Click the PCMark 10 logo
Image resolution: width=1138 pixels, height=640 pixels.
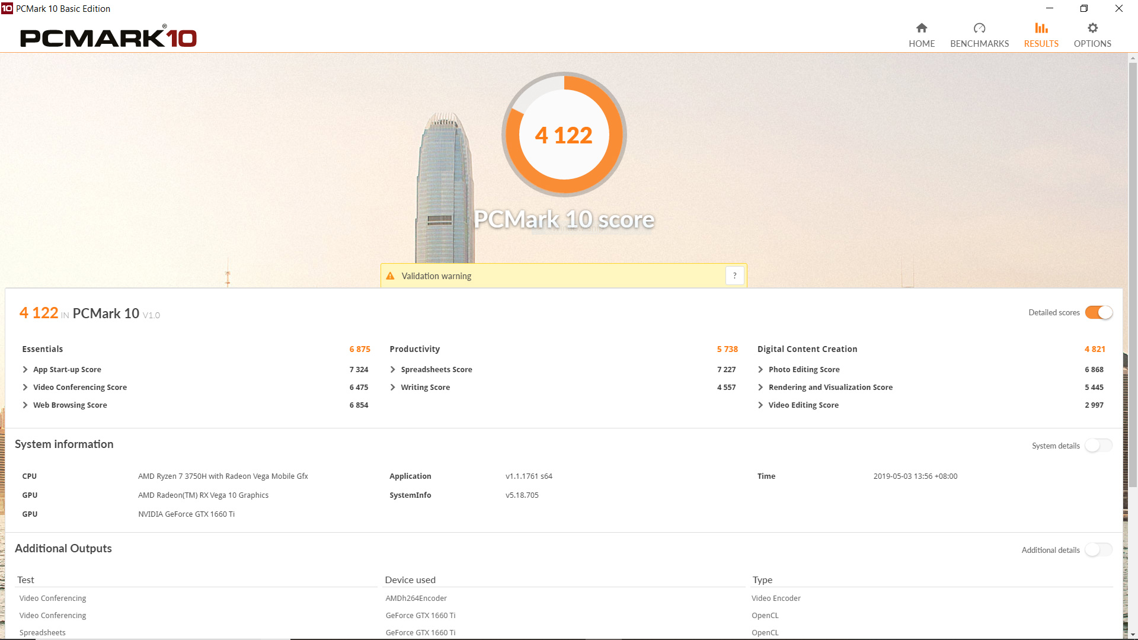(108, 37)
